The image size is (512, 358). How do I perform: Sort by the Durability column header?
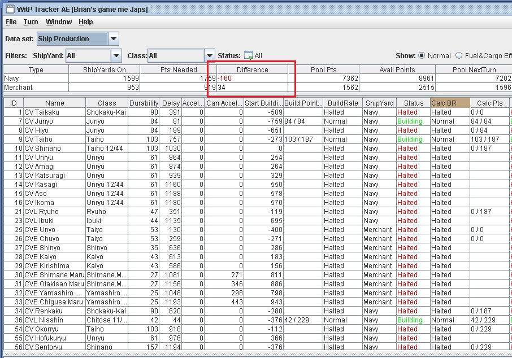click(x=144, y=103)
